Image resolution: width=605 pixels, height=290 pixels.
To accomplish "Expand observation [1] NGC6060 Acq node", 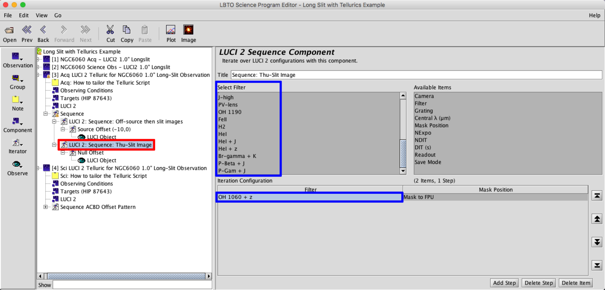I will point(39,59).
